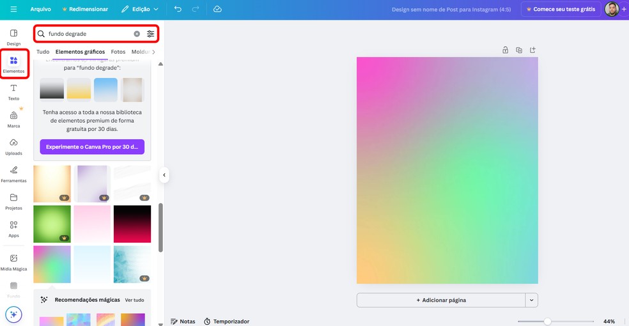The image size is (629, 326).
Task: Open the search filters icon
Action: click(x=150, y=34)
